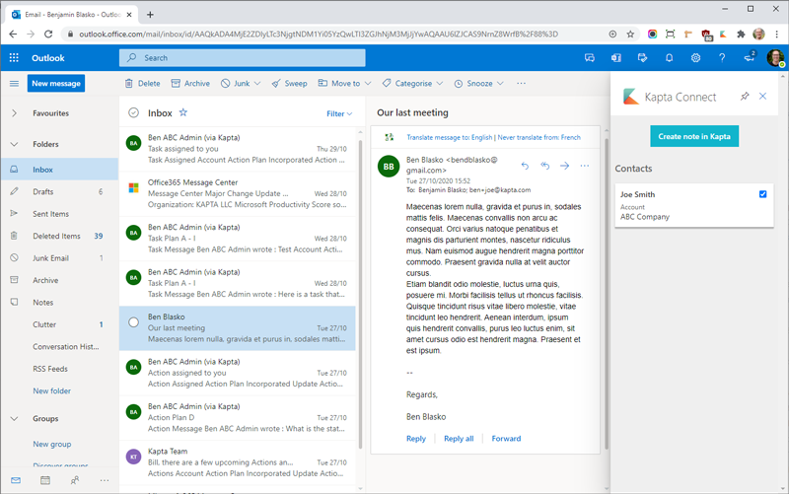Open the Notes folder
The height and width of the screenshot is (494, 789).
pyautogui.click(x=59, y=303)
